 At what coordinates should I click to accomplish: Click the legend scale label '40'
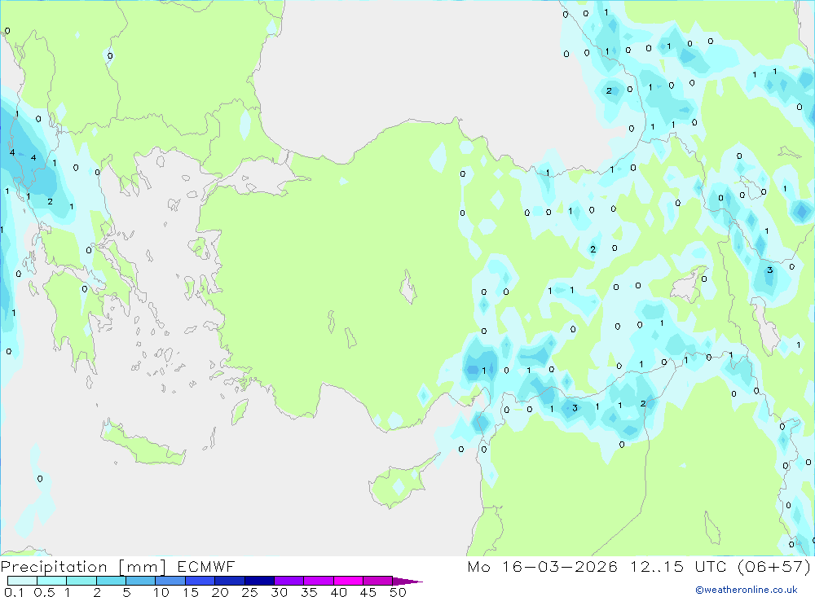[338, 592]
